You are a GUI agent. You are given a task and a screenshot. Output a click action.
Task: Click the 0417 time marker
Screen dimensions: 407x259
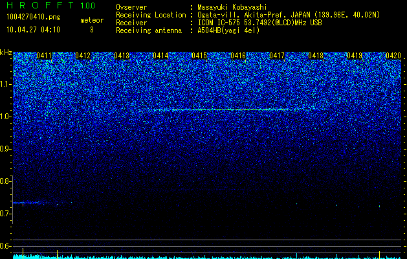pos(277,56)
